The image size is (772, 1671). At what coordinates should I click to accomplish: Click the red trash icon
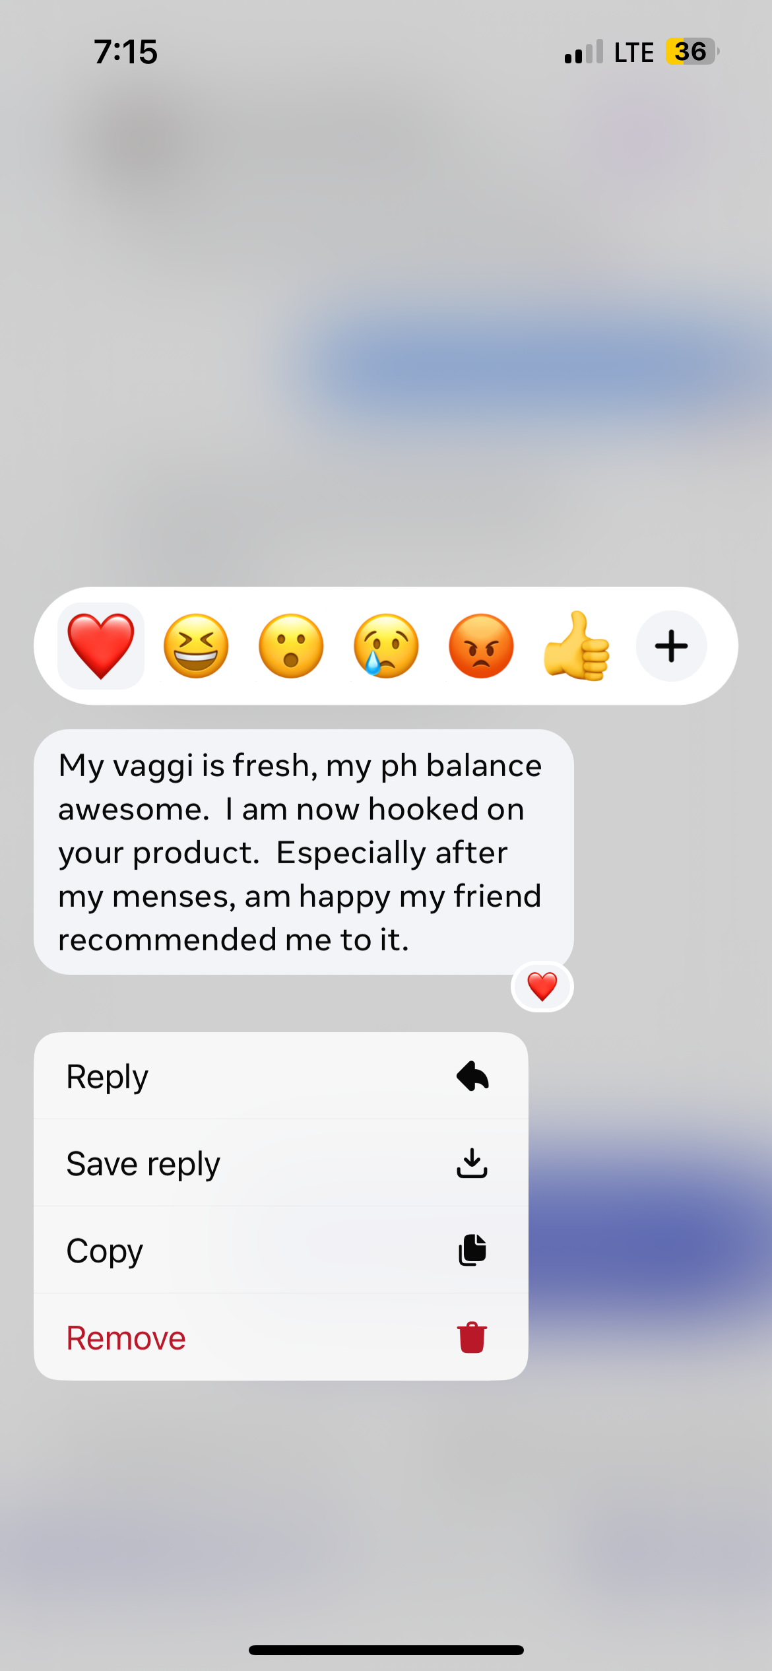coord(472,1338)
